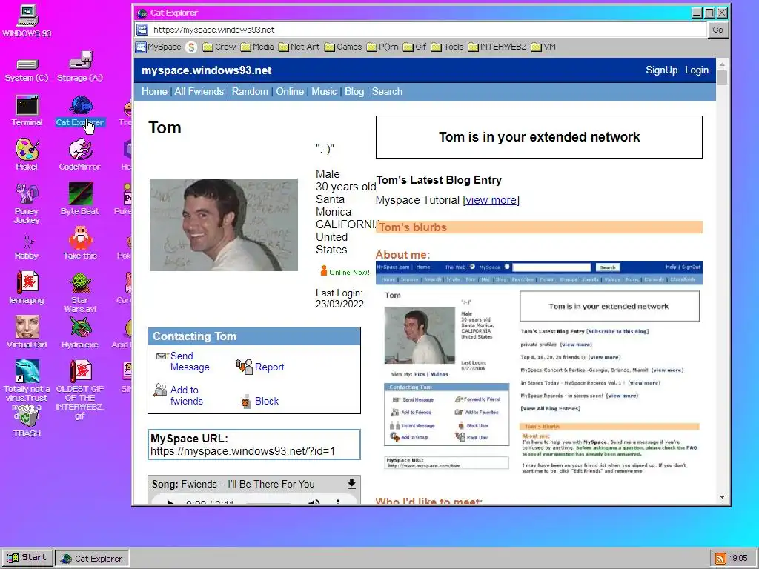Image resolution: width=759 pixels, height=569 pixels.
Task: Click the MySpace URL text box
Action: (254, 445)
